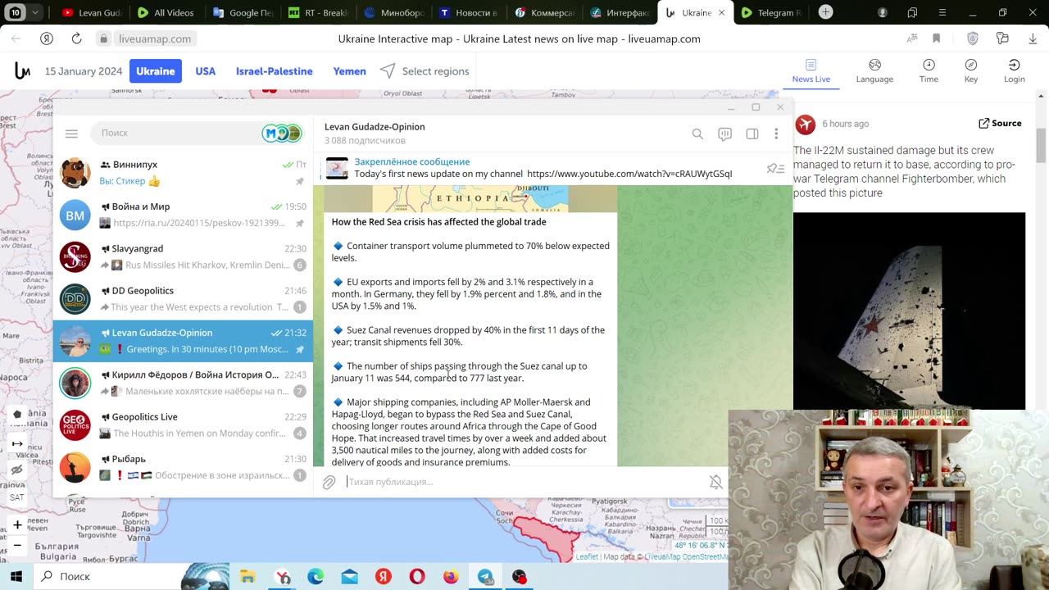Select the polygon draw map tool
The image size is (1049, 590).
17,415
